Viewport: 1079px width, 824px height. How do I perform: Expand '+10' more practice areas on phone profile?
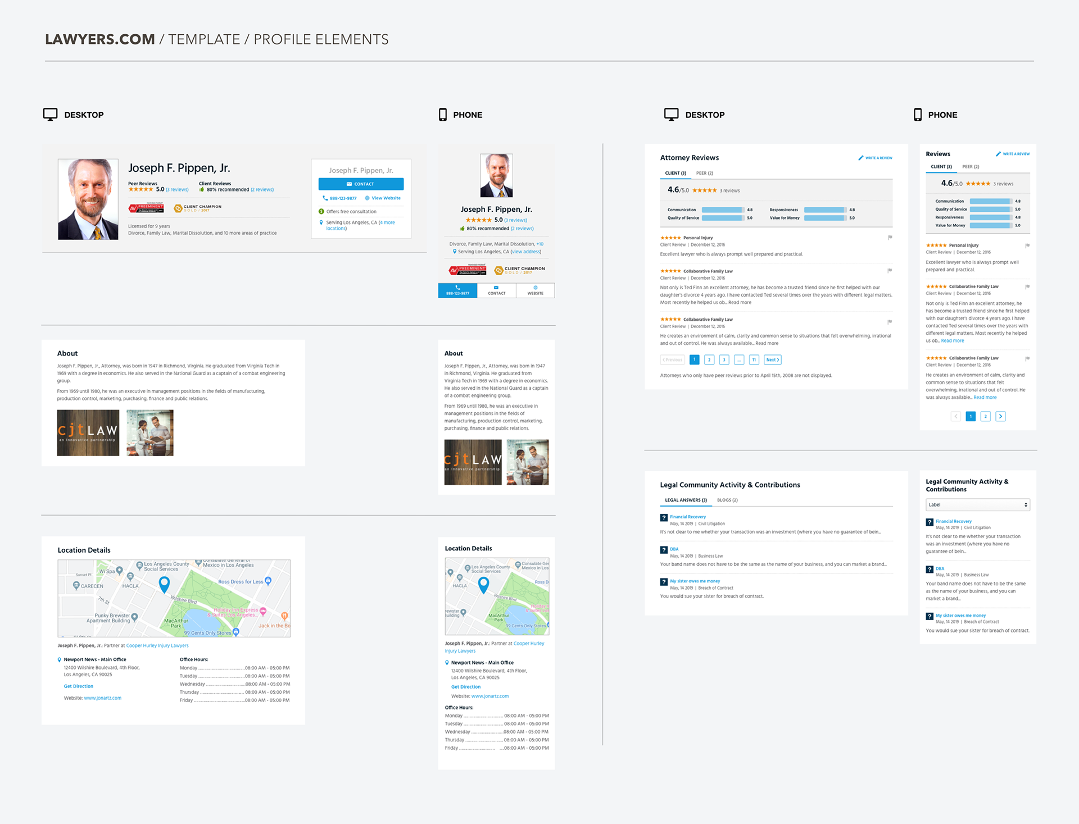tap(540, 244)
